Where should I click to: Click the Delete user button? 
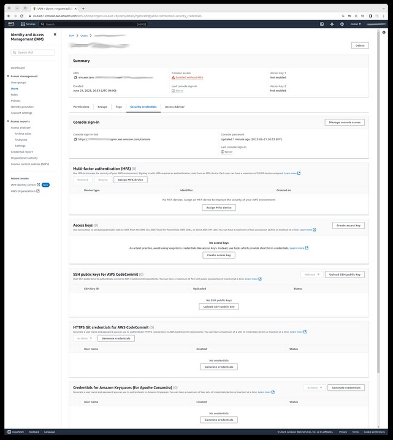click(360, 45)
